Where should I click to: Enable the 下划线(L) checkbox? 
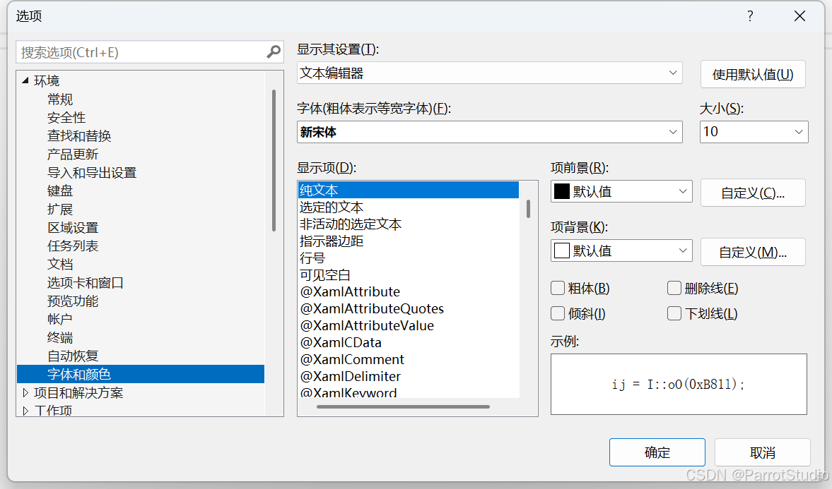pos(674,313)
